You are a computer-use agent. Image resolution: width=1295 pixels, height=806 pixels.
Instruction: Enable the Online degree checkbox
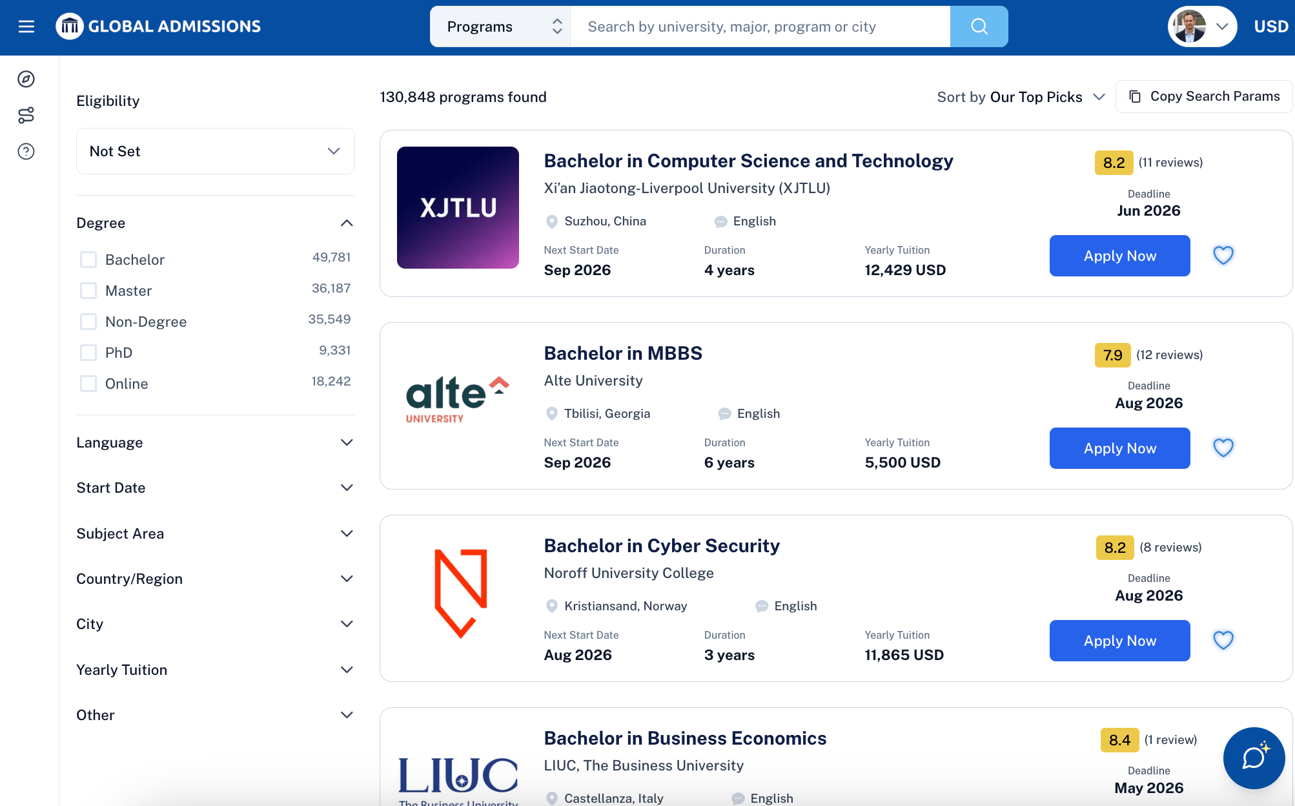coord(88,384)
